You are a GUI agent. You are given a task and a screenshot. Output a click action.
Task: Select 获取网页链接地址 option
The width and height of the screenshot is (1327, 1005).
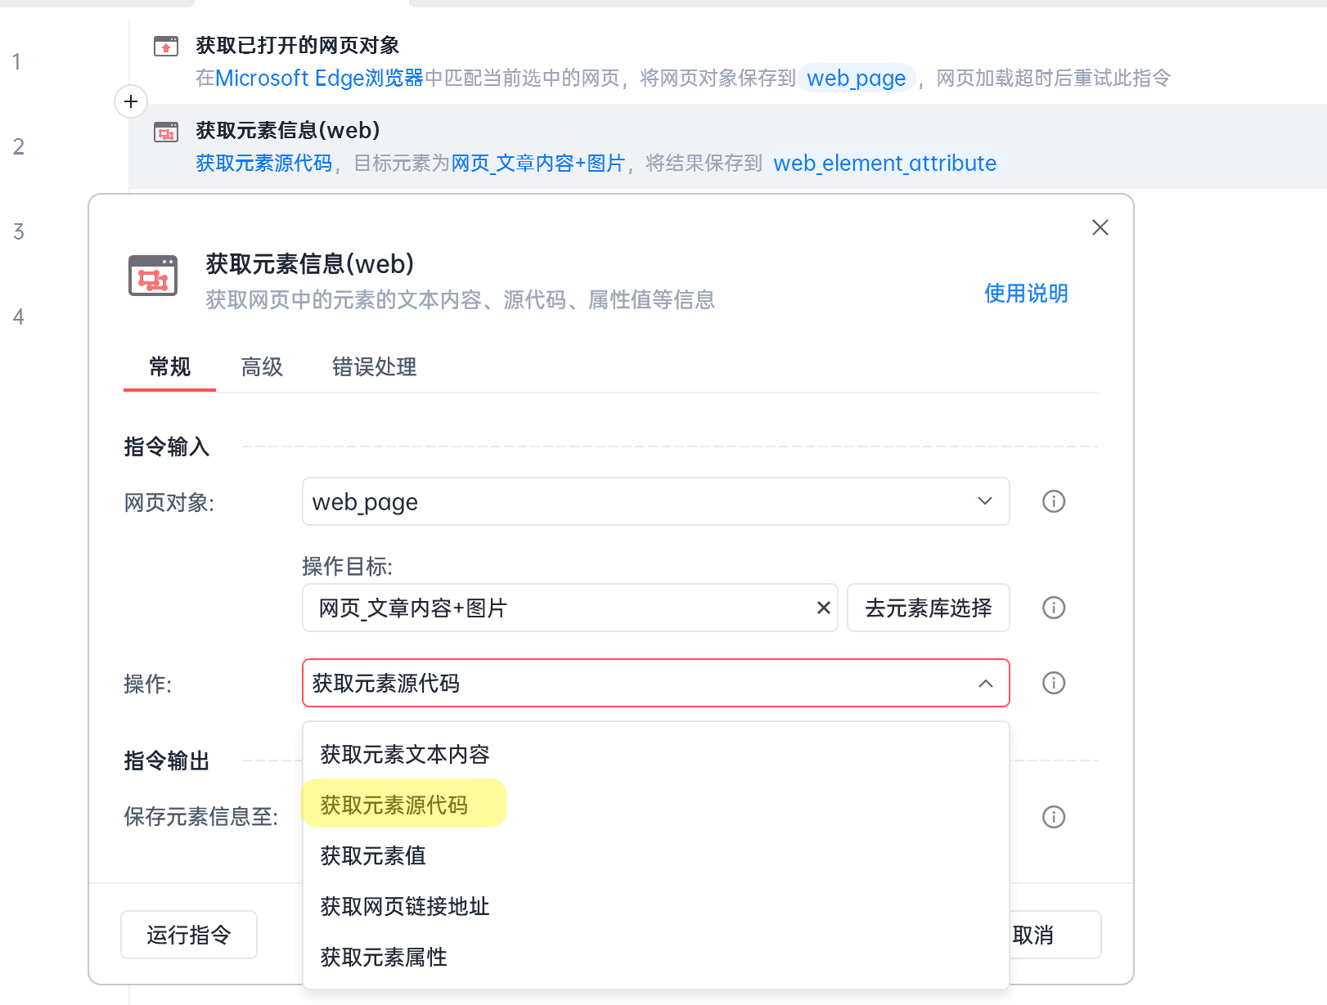[x=405, y=906]
